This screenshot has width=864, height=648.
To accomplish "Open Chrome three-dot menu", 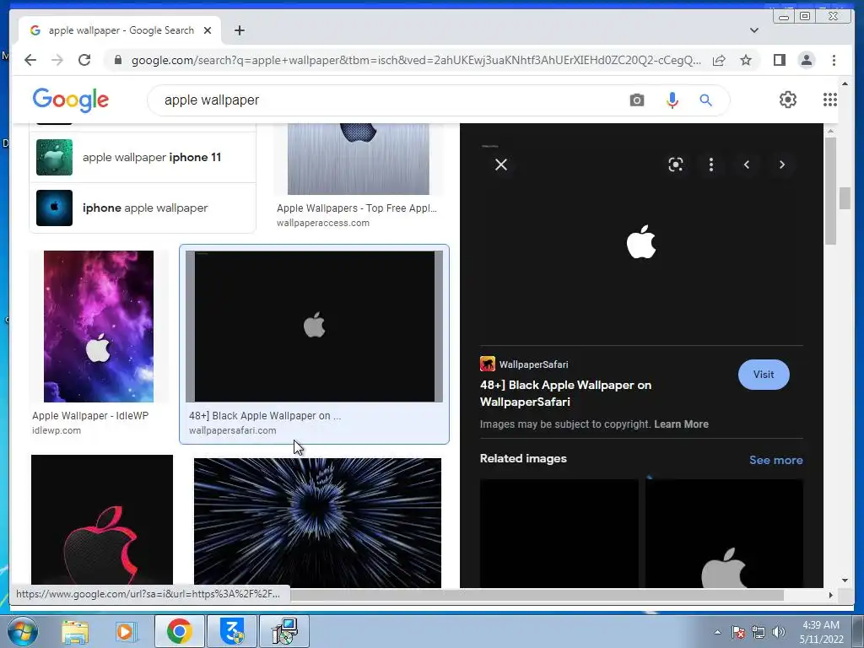I will (x=834, y=60).
